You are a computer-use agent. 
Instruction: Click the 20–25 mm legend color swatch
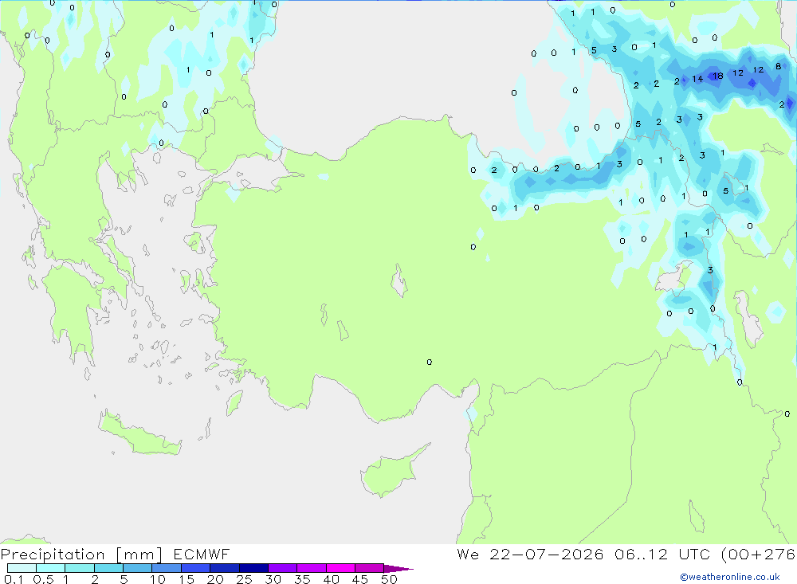(x=225, y=568)
